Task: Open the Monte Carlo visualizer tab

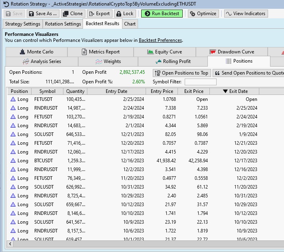Action: (36, 52)
